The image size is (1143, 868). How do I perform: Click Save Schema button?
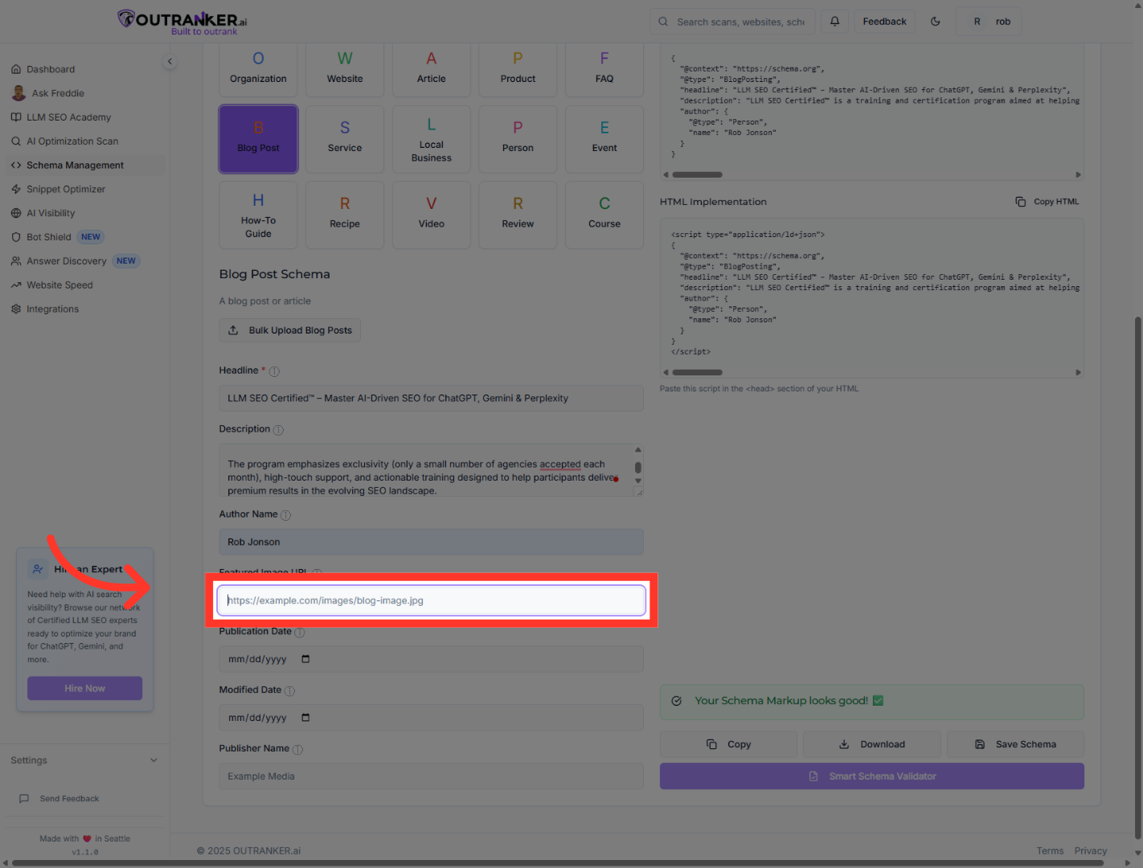(x=1015, y=744)
